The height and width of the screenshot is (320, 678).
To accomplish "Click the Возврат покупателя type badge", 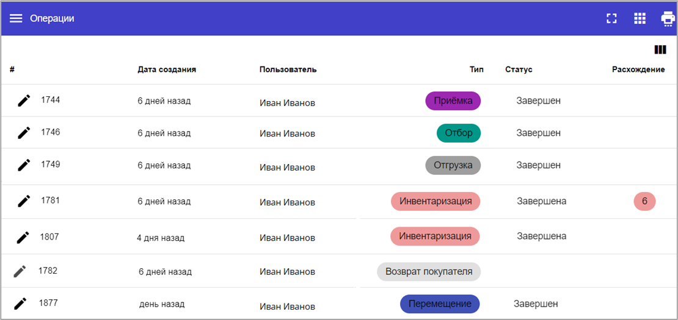I will 429,271.
